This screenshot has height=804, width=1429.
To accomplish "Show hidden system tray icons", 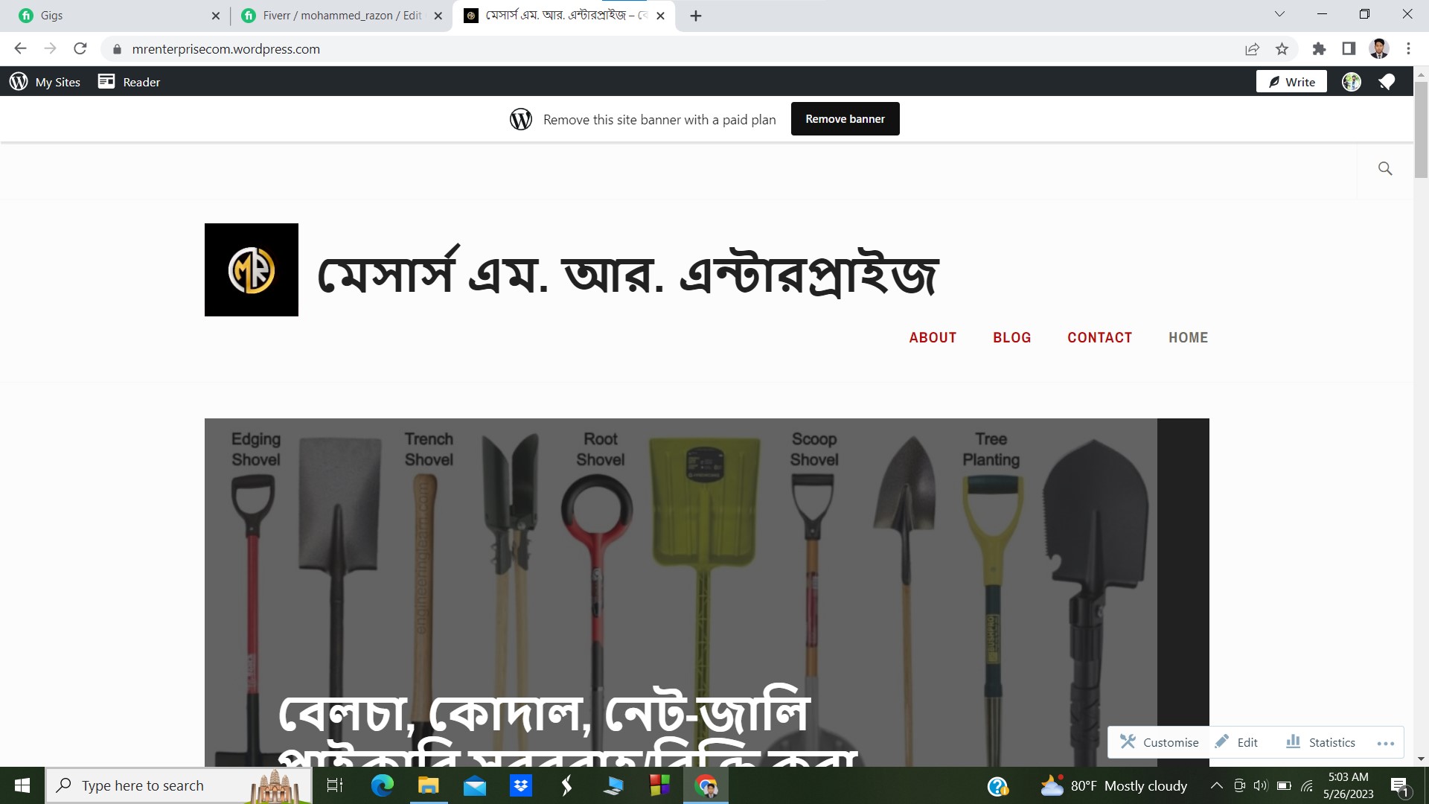I will click(1216, 785).
